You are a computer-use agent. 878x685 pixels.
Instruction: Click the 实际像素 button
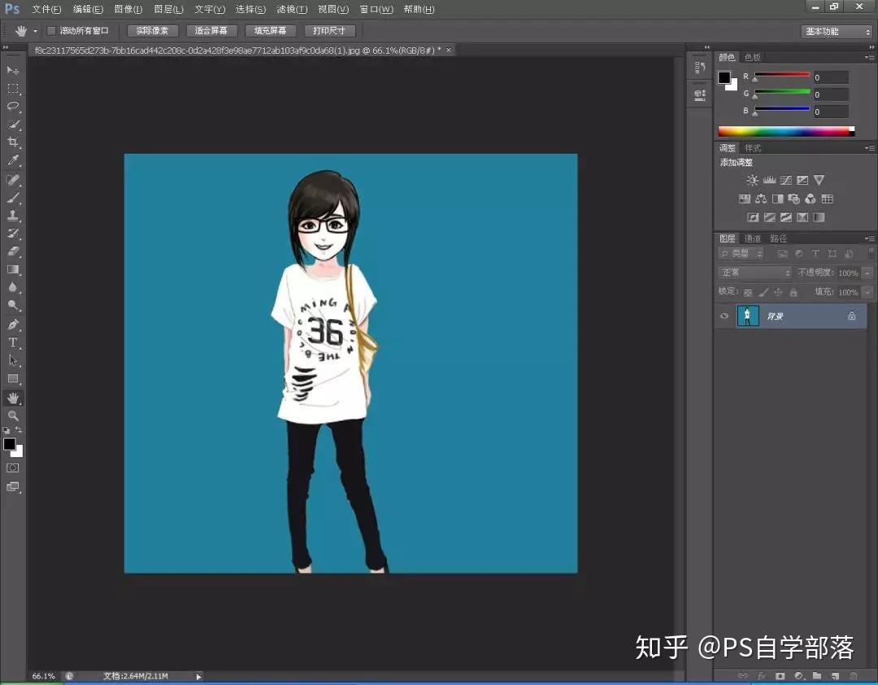pos(152,31)
